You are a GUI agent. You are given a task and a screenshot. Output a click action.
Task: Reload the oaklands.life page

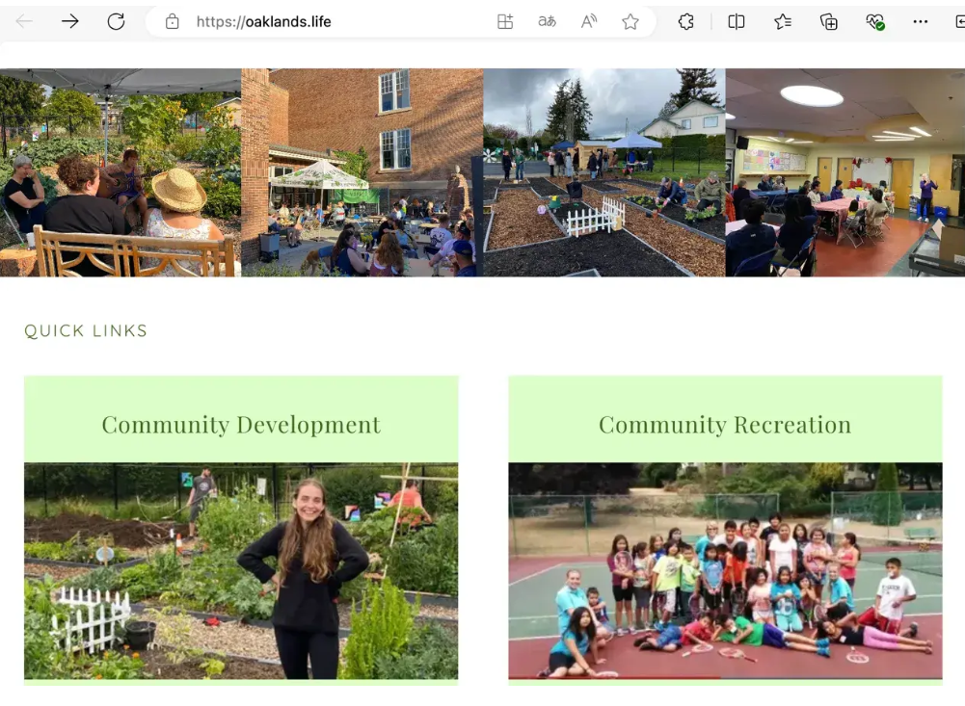[x=116, y=21]
